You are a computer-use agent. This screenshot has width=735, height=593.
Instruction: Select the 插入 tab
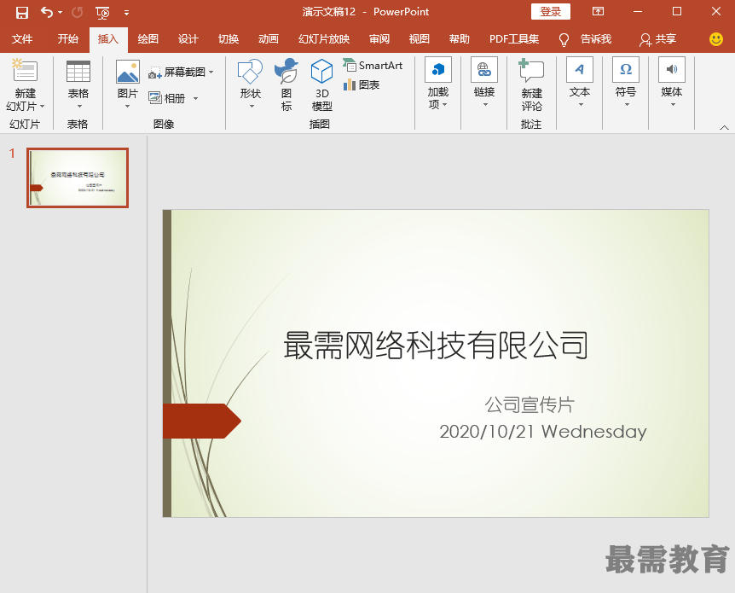point(108,39)
